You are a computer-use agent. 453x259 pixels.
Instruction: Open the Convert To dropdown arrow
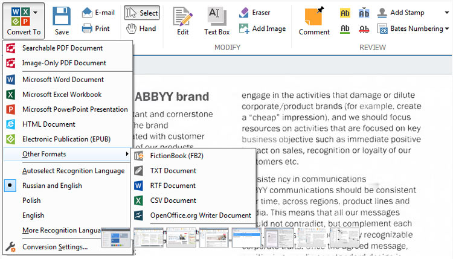point(35,13)
